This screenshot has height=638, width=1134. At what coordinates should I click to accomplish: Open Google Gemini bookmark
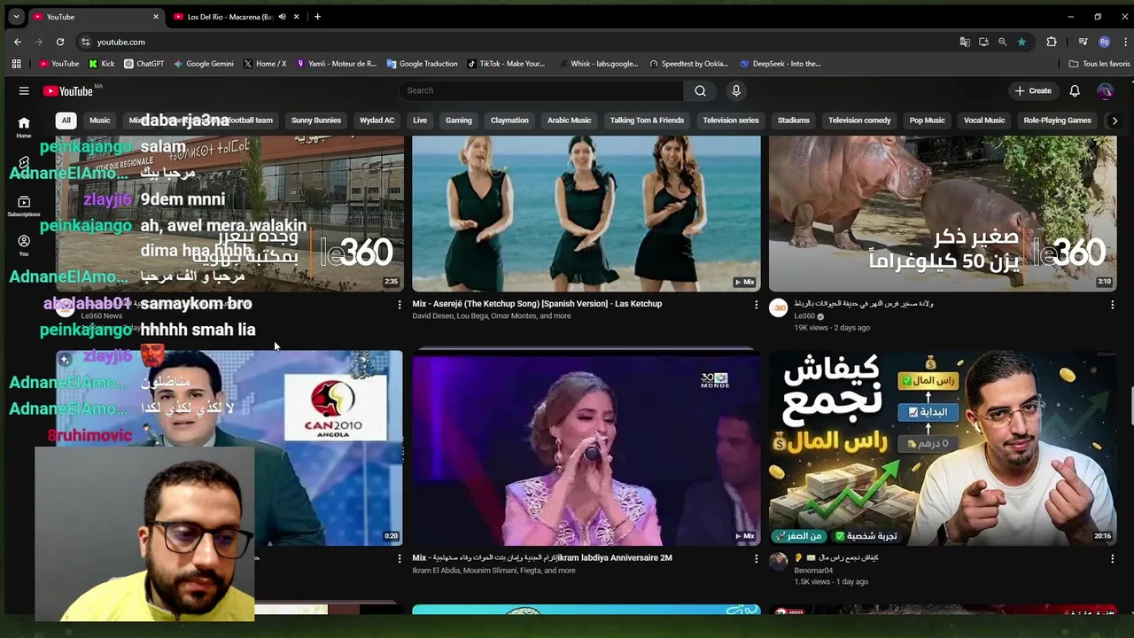point(204,64)
